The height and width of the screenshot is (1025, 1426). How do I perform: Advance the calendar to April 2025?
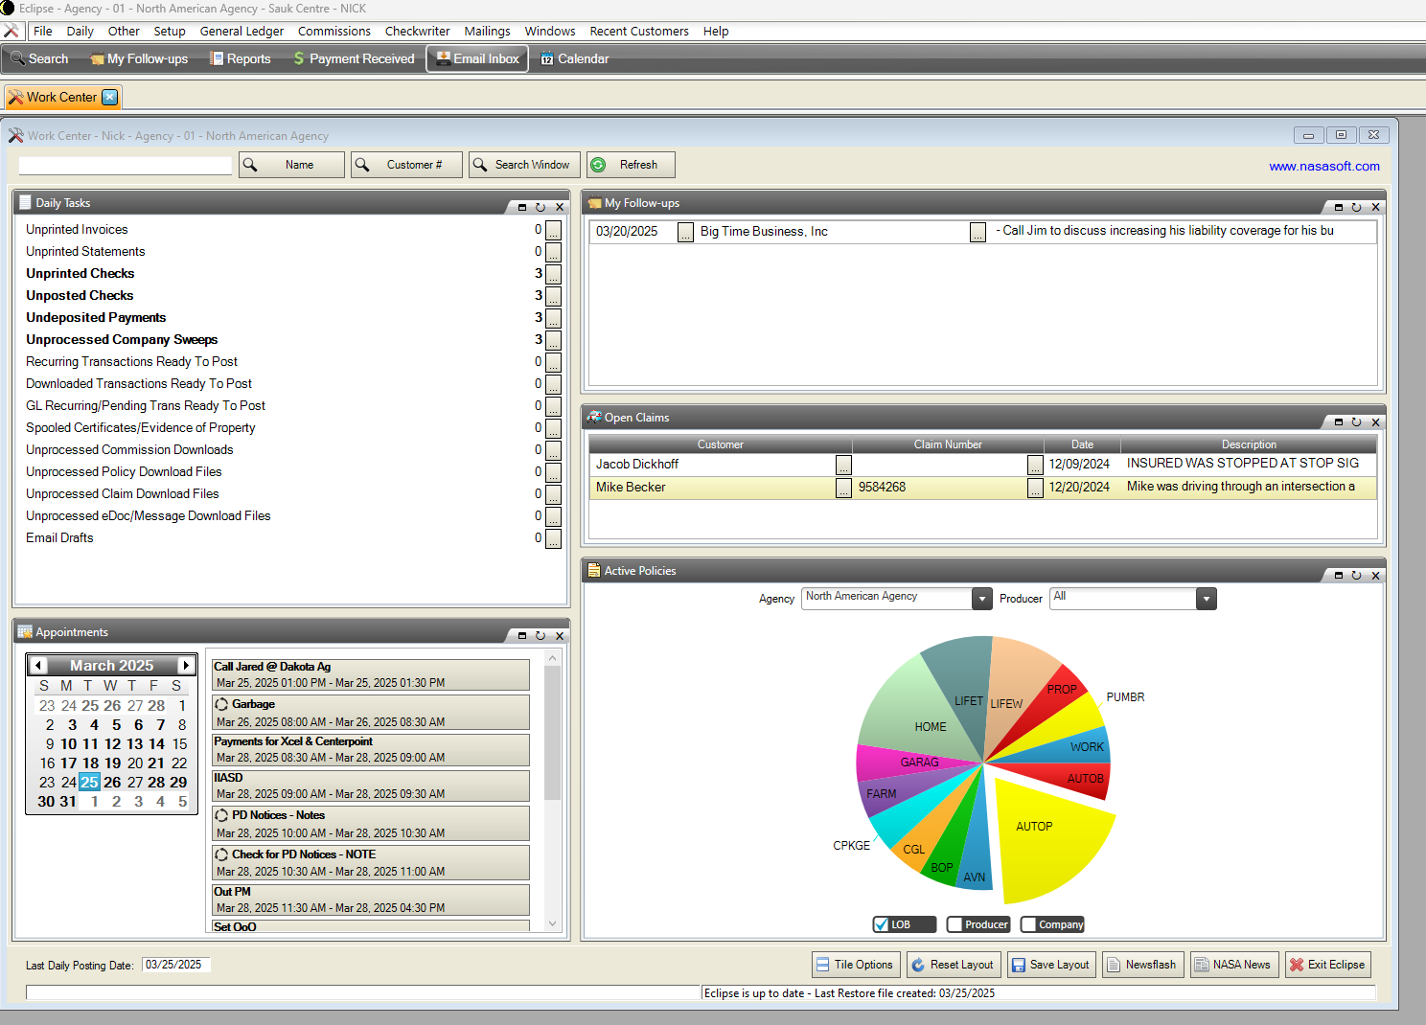click(x=185, y=664)
